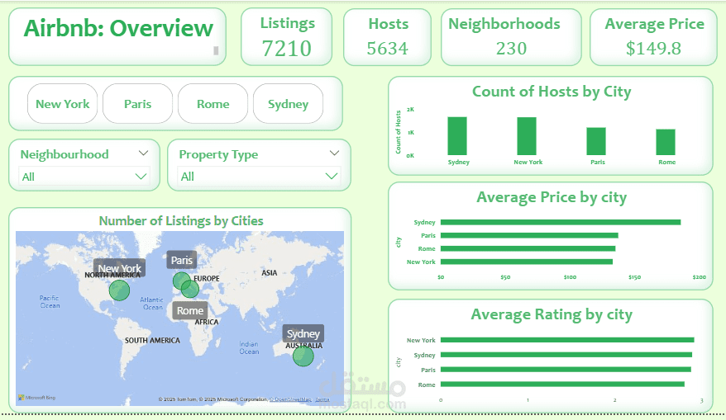Collapse the Property Type slicer header chevron

pyautogui.click(x=334, y=153)
